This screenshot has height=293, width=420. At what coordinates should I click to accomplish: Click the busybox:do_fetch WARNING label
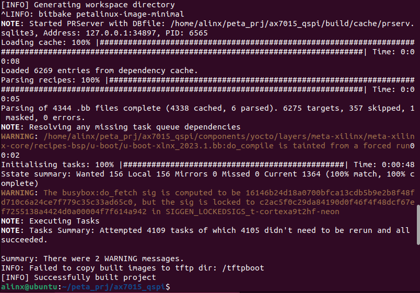[19, 193]
